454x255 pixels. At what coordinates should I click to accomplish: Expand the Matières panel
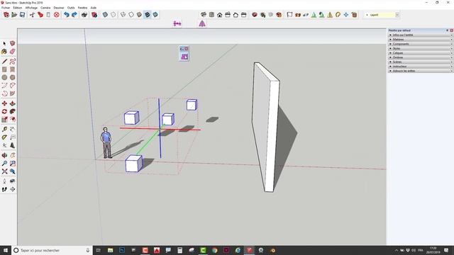421,40
